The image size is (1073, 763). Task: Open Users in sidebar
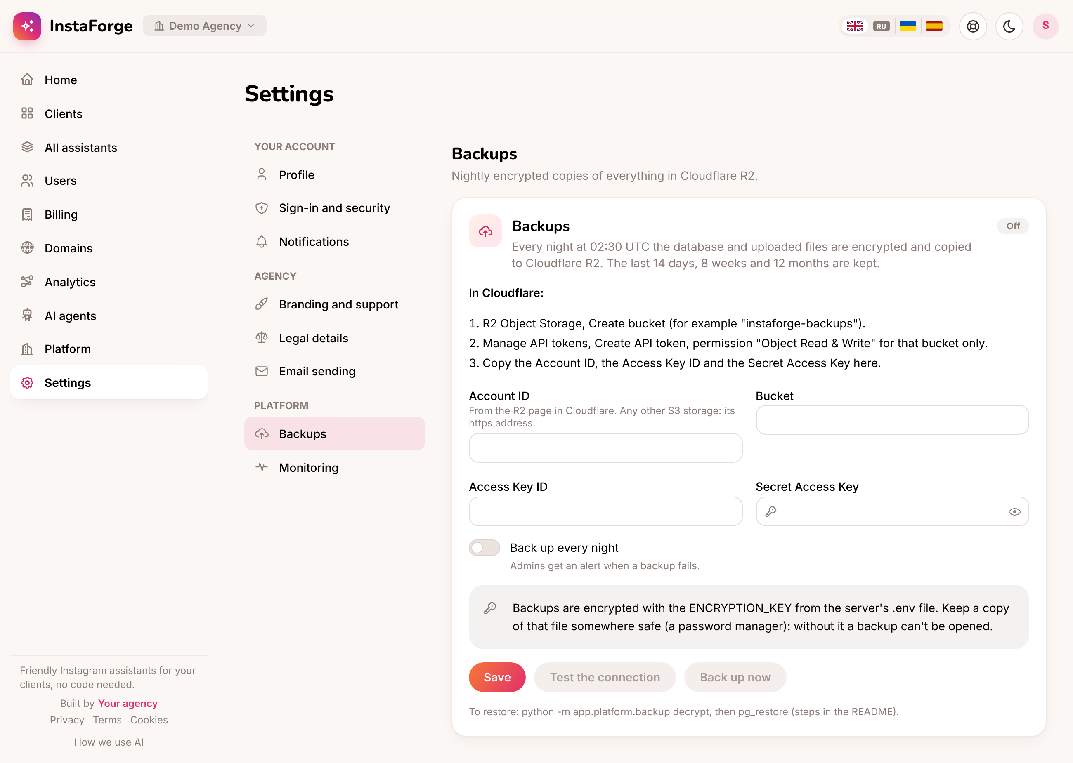pyautogui.click(x=109, y=181)
